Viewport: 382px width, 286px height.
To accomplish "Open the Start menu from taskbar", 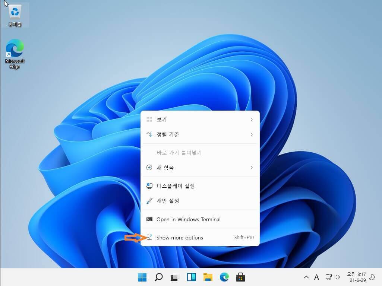I will click(x=142, y=277).
